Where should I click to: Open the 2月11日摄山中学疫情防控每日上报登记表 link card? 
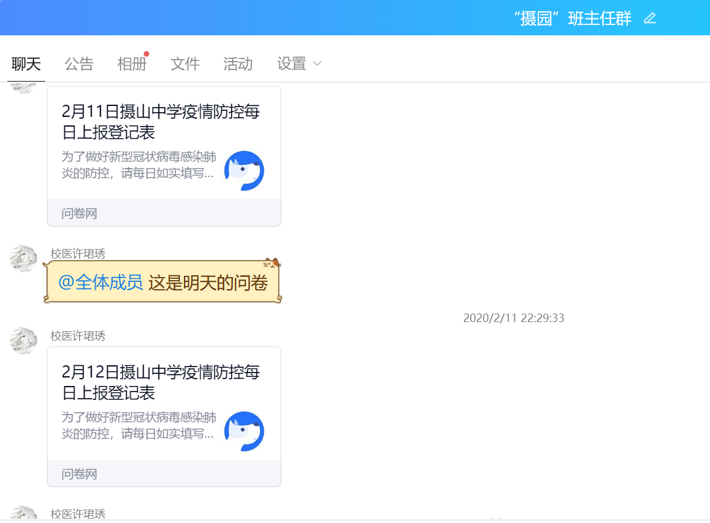[164, 156]
